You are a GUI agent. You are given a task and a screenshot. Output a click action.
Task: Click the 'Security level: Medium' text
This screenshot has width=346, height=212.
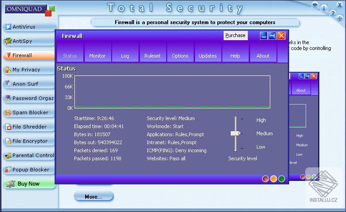coord(171,118)
